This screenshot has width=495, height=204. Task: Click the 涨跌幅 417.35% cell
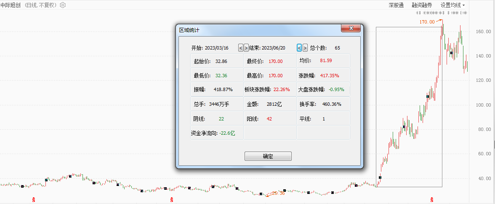323,76
